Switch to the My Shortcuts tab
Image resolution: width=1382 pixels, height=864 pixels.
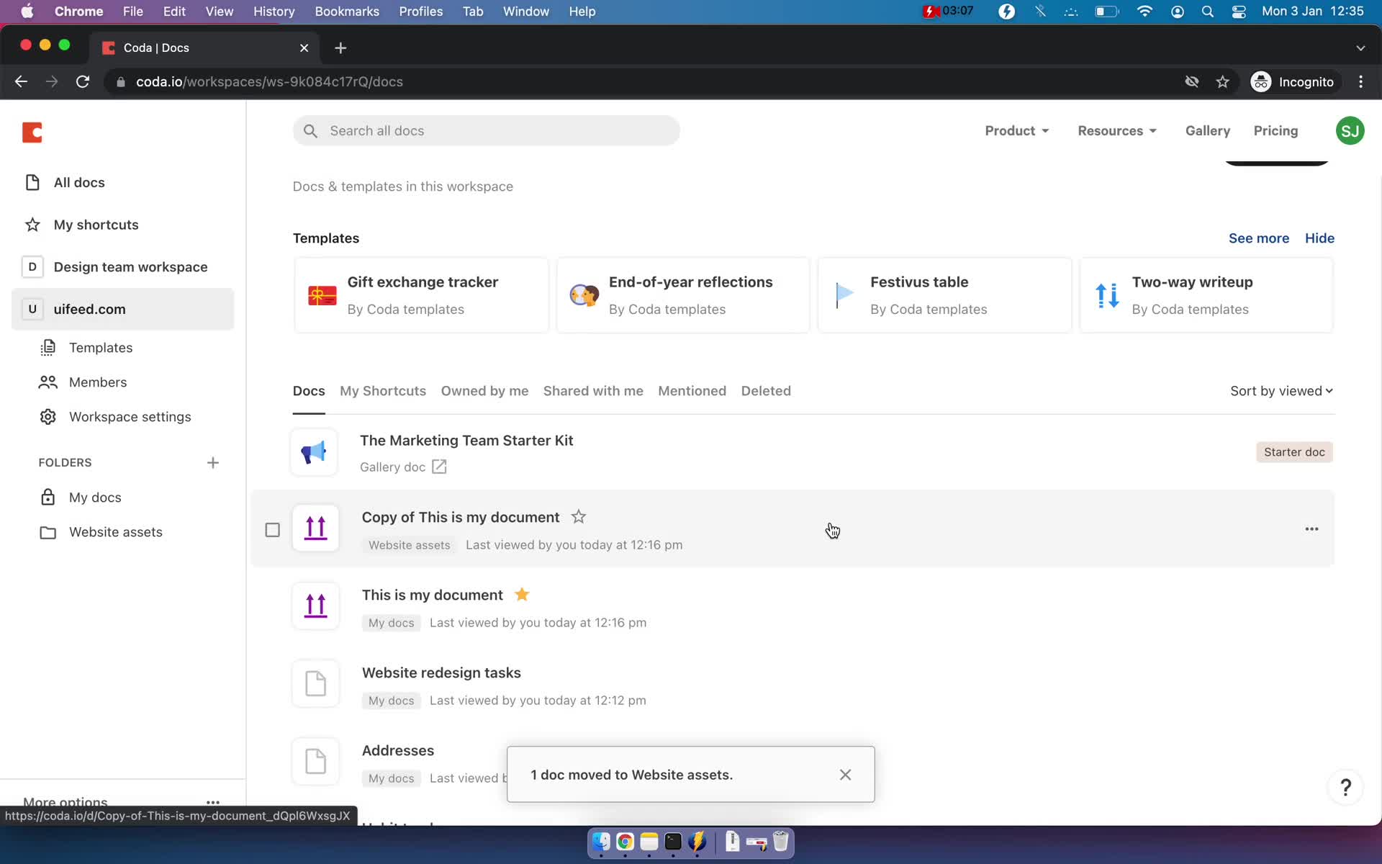coord(383,391)
